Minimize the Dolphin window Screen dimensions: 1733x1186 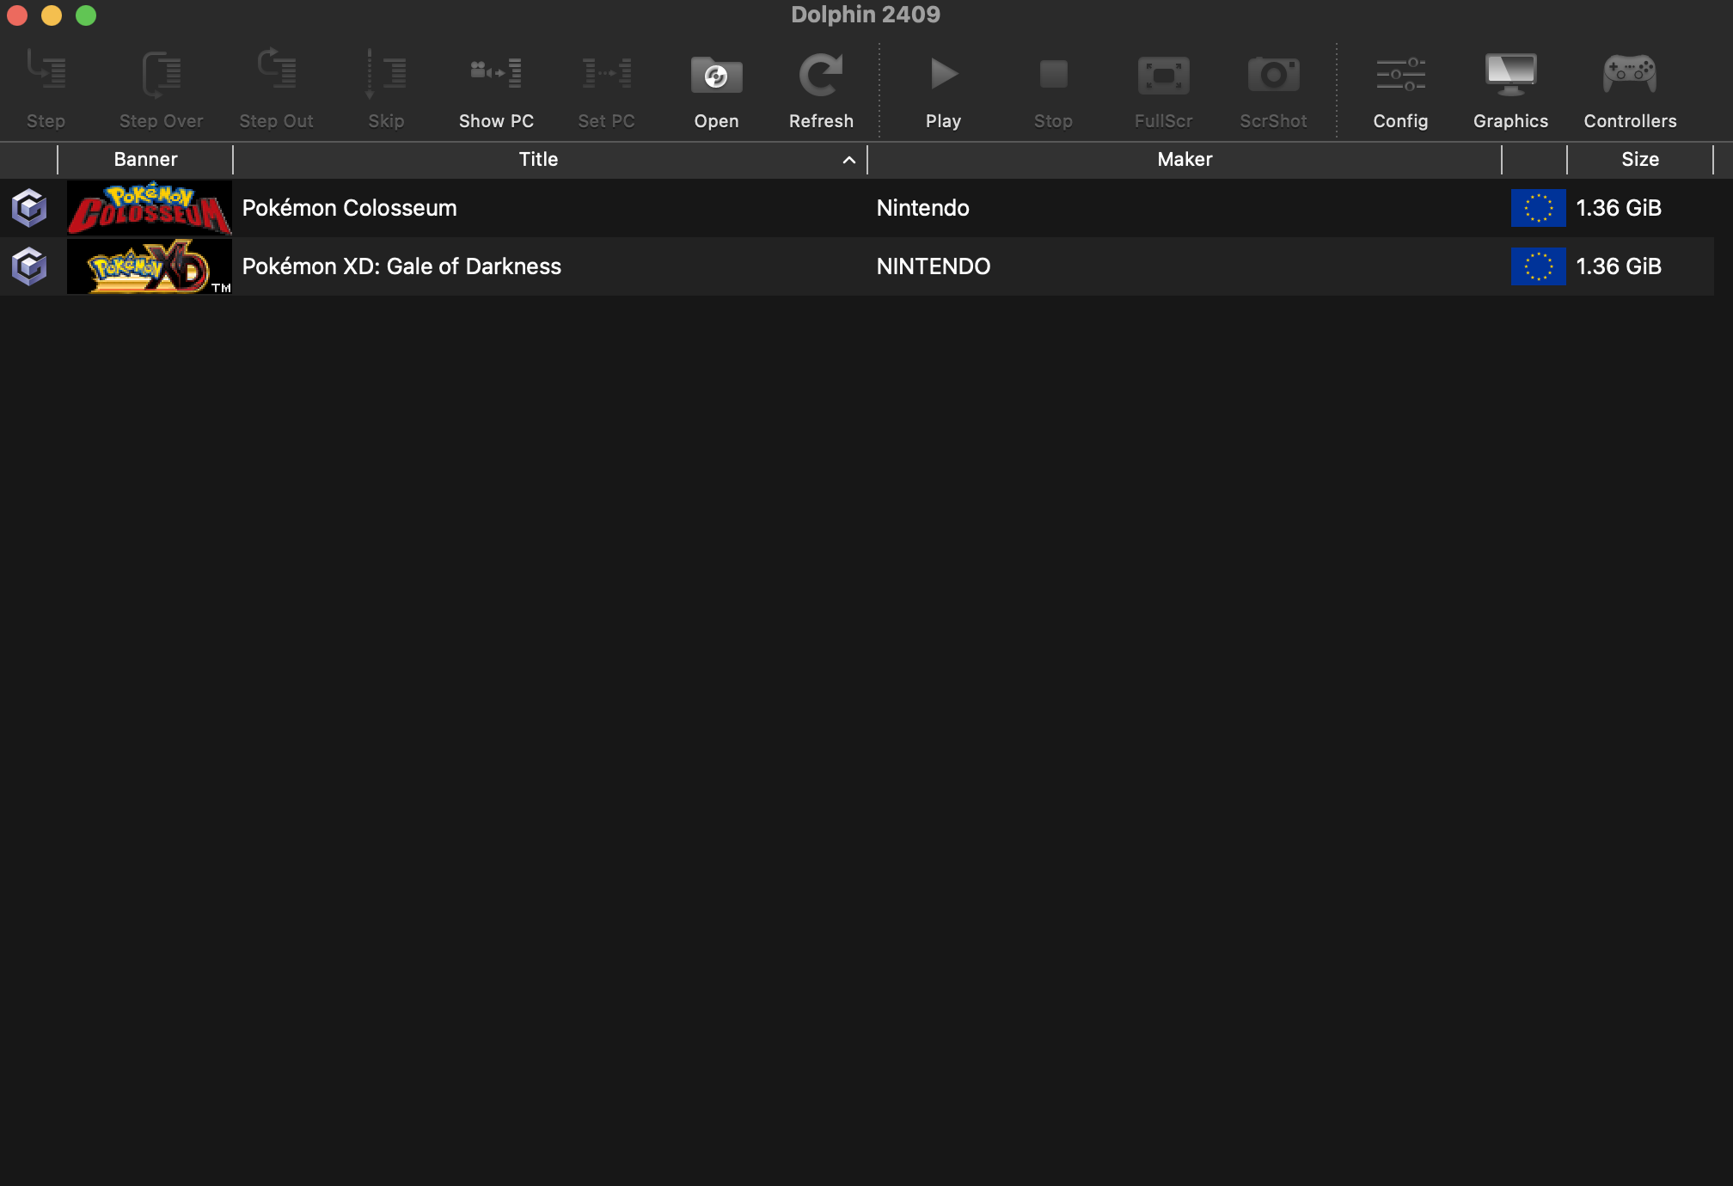point(52,15)
